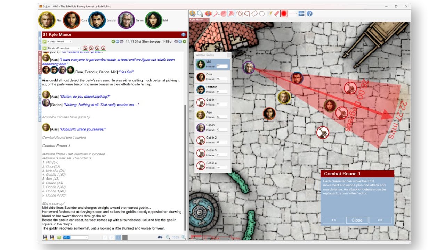445x250 pixels.
Task: Go to next page with >> button
Action: (x=380, y=220)
